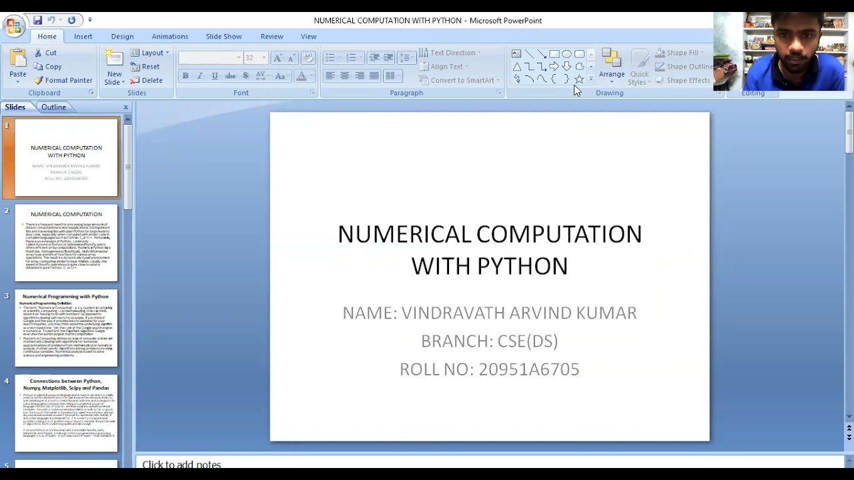The width and height of the screenshot is (854, 480).
Task: Apply the font color swatch
Action: 301,76
